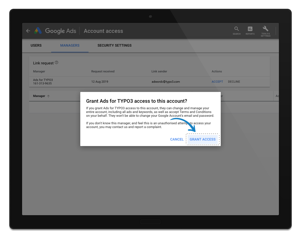
Task: Click the back arrow in header
Action: tap(28, 31)
